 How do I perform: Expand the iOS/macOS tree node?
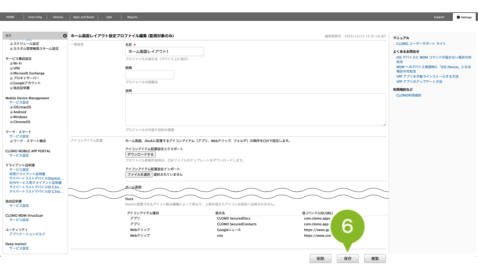point(11,107)
